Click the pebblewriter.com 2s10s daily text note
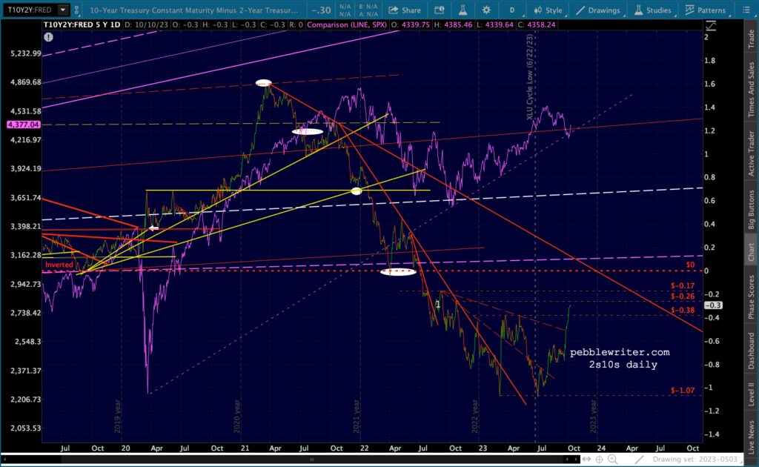759x467 pixels. coord(620,358)
